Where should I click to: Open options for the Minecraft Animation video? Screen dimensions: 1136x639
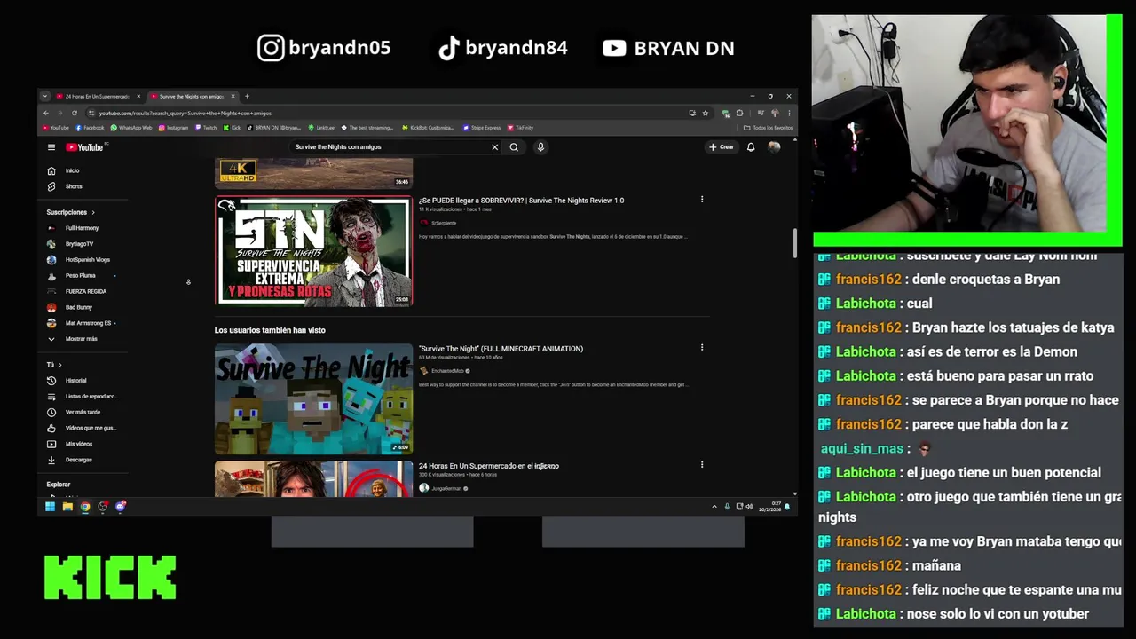click(702, 348)
